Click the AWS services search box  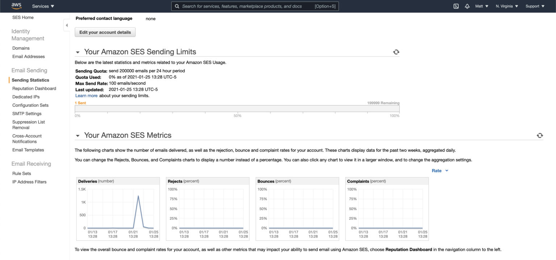click(253, 6)
